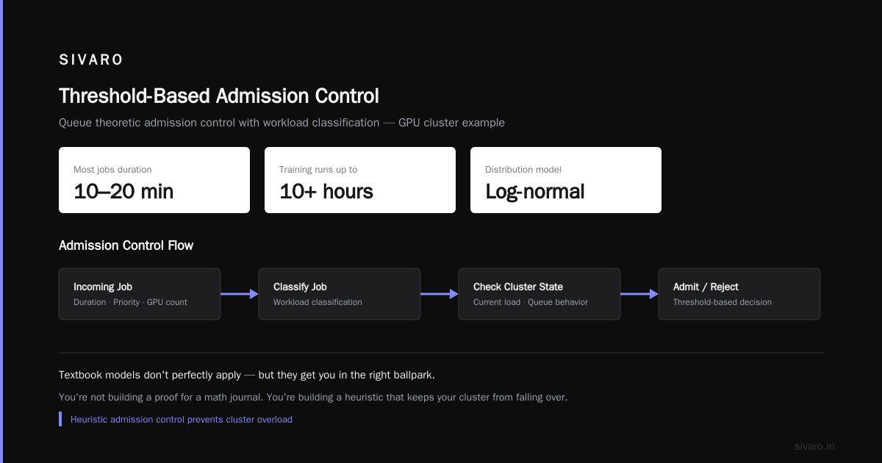
Task: Click the Log-normal value text
Action: tap(535, 192)
